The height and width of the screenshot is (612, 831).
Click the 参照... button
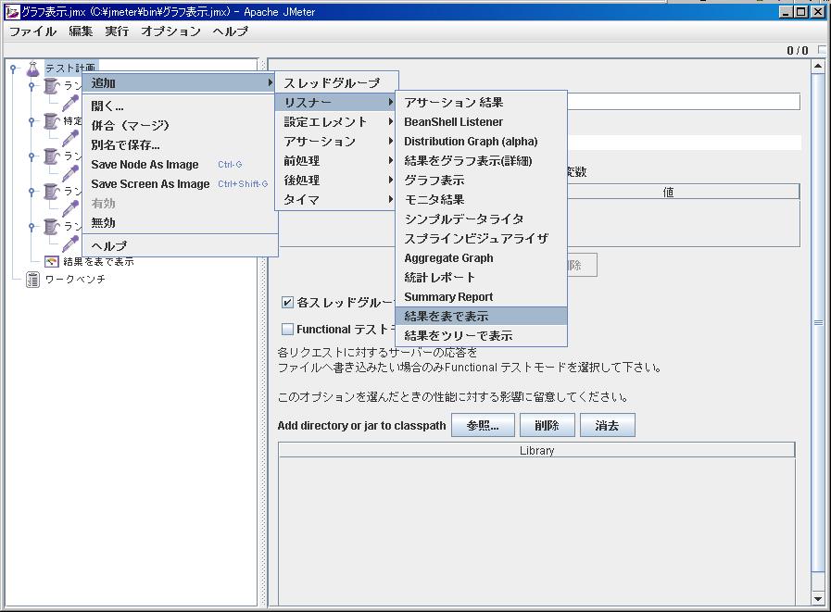tap(483, 426)
